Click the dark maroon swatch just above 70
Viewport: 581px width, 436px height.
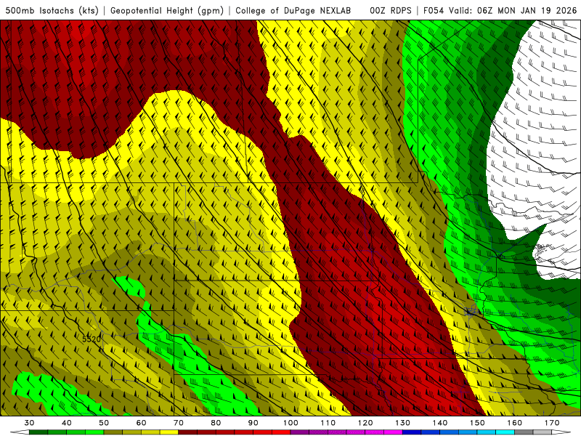[x=188, y=432]
